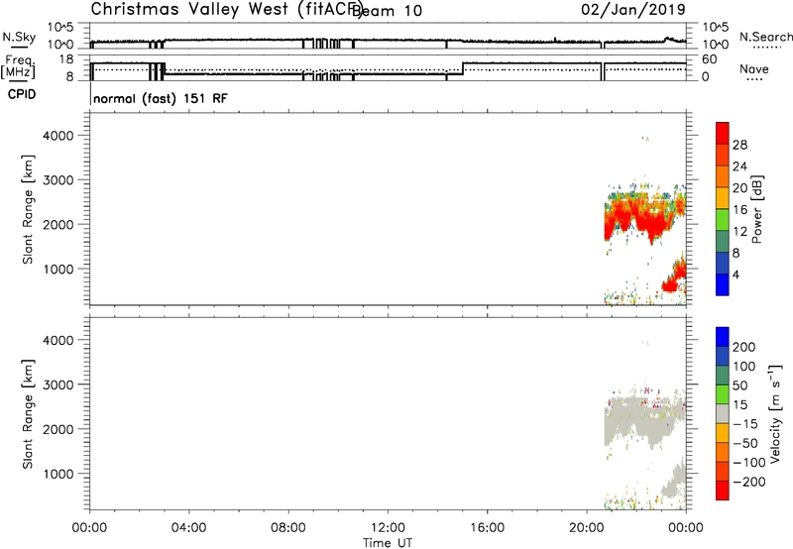Click the 'normal (fast) 151 RF' text
This screenshot has width=793, height=549.
(161, 98)
